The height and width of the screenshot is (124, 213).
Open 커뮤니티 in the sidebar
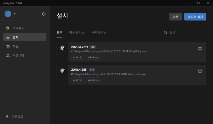pyautogui.click(x=25, y=56)
